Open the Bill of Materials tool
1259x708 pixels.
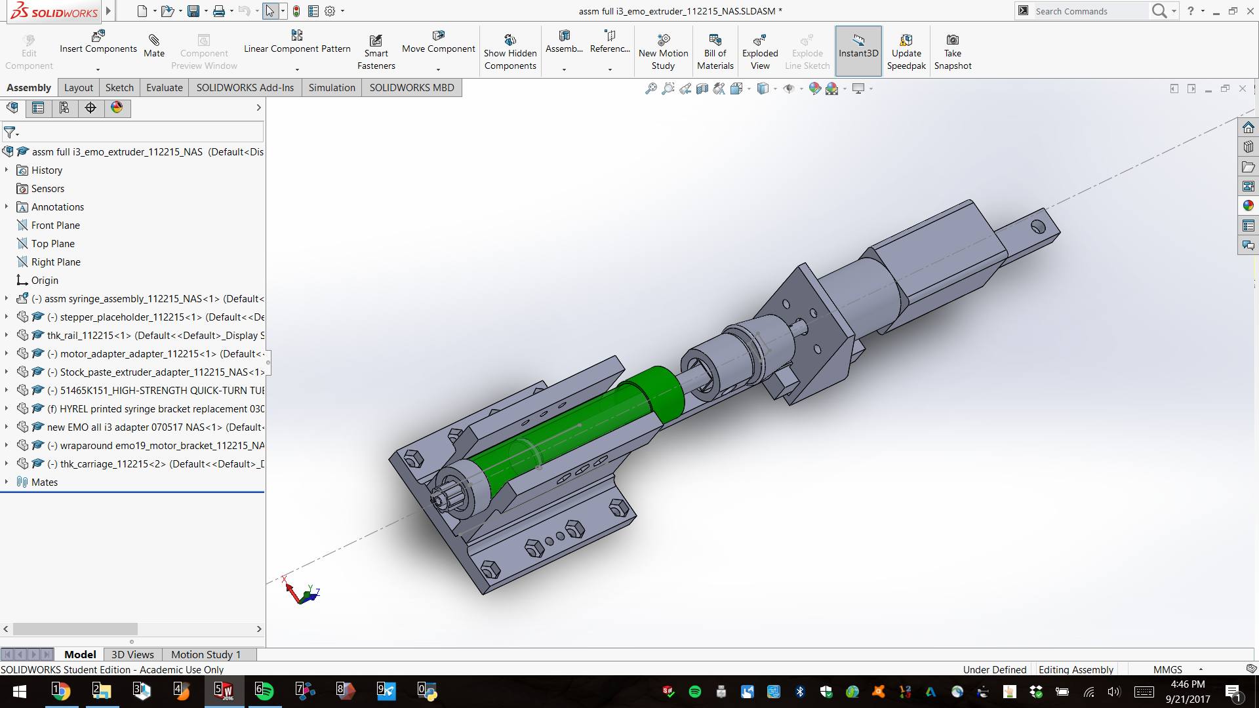click(715, 49)
